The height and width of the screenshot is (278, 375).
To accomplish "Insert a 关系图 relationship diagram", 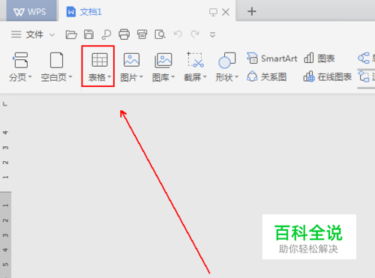I will (x=266, y=76).
